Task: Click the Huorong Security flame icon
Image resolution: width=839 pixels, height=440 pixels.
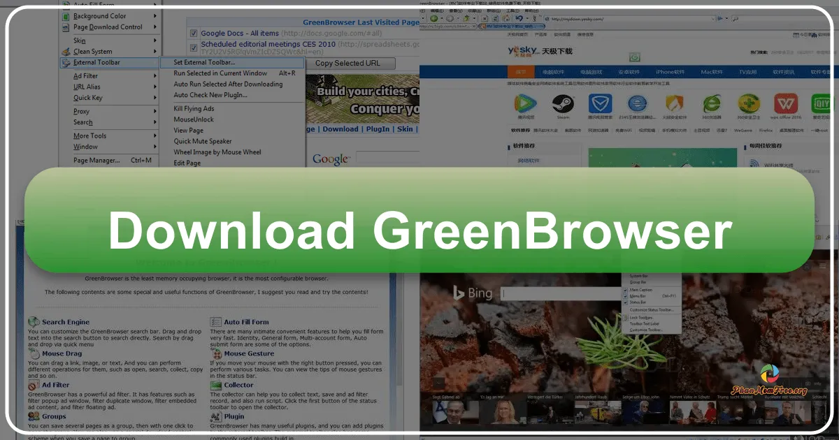Action: point(674,103)
